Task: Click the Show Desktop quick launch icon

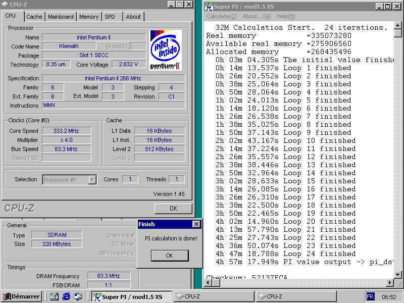Action: (x=55, y=296)
